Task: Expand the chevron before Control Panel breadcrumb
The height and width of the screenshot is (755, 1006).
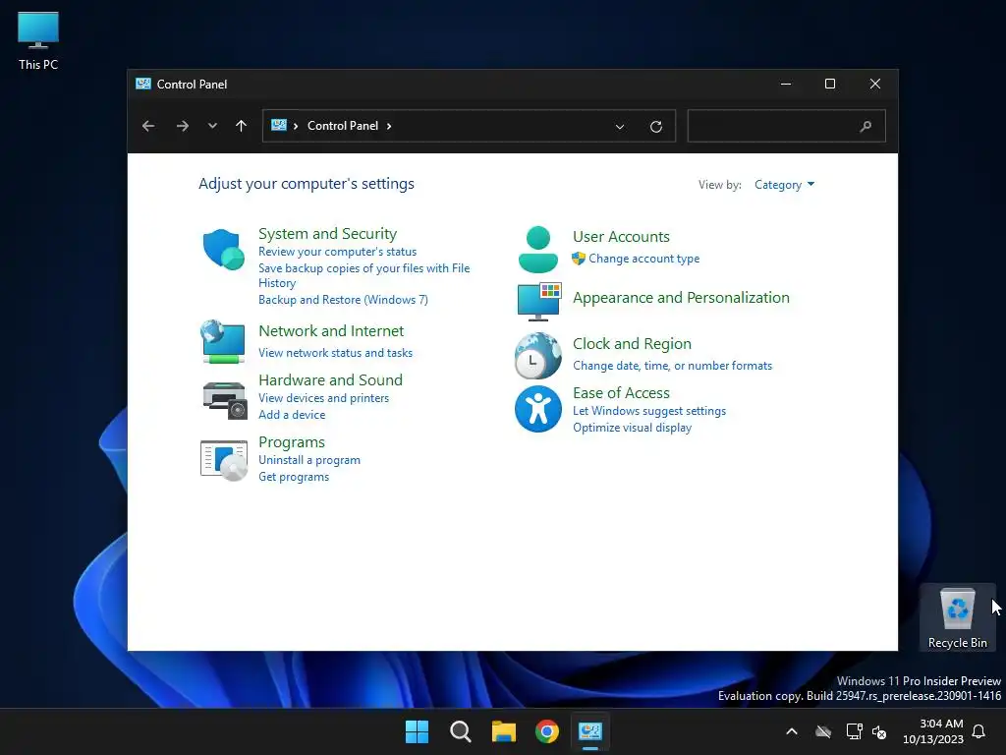Action: [x=296, y=126]
